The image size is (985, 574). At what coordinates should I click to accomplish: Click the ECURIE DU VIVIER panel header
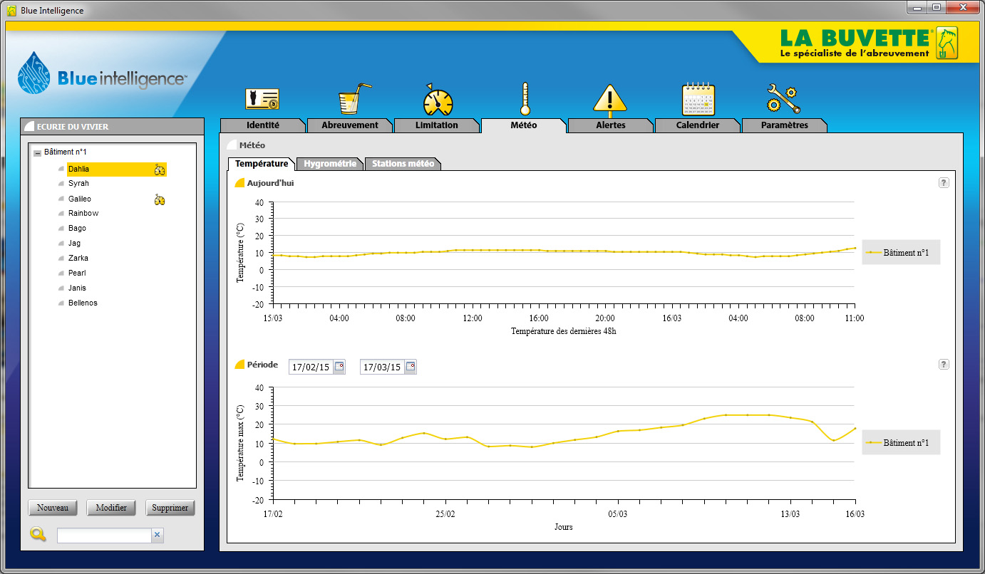(x=113, y=127)
